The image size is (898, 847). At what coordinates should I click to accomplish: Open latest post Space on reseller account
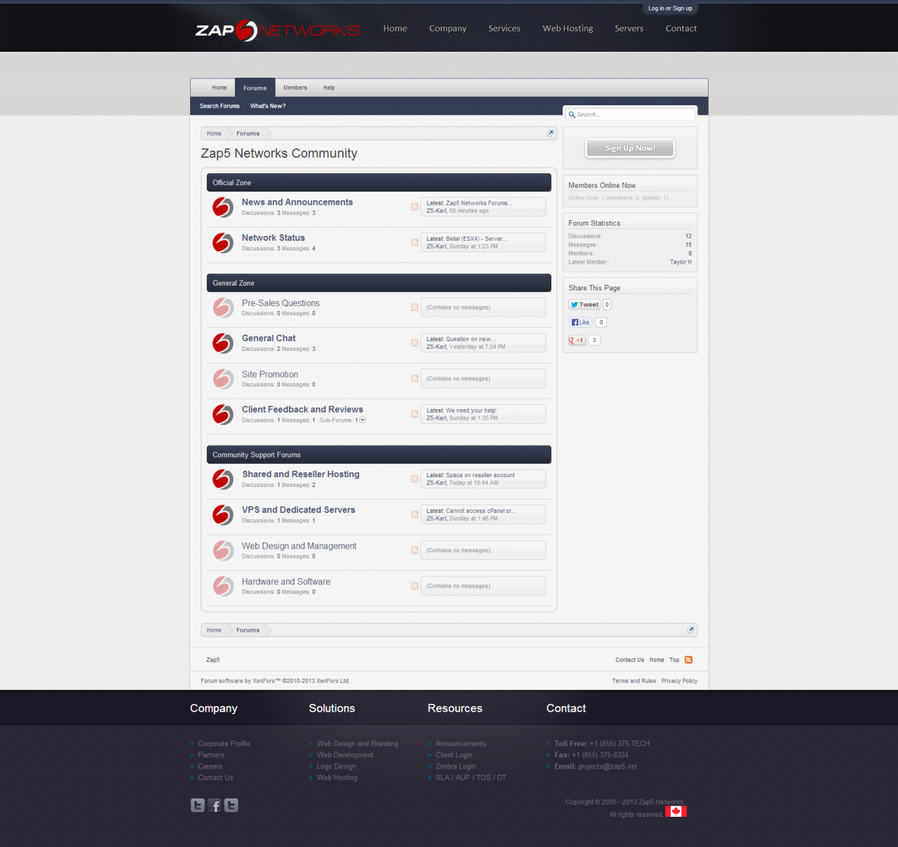click(481, 475)
